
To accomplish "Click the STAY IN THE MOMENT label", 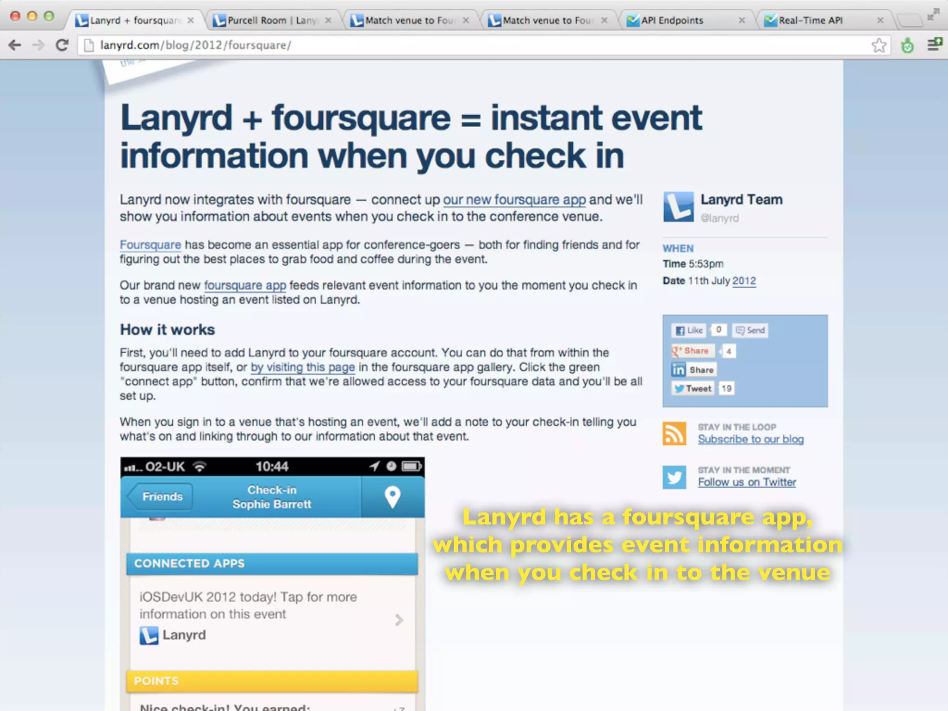I will point(744,470).
